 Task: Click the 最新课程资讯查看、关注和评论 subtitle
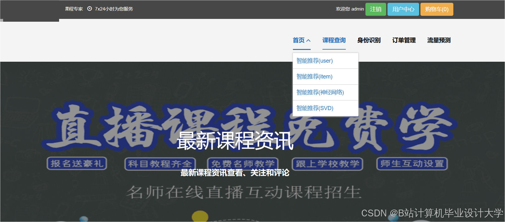tap(235, 173)
